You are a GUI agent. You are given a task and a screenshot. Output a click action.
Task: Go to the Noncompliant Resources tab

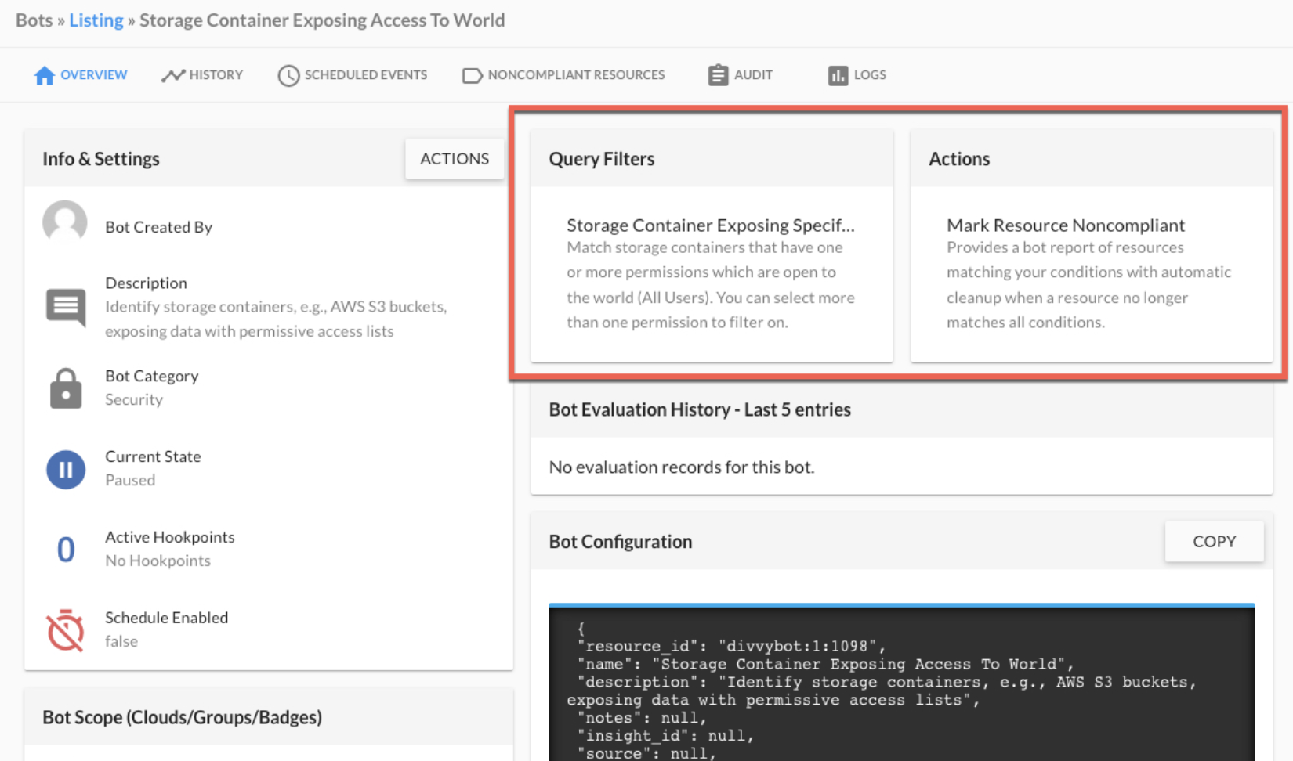[x=563, y=75]
